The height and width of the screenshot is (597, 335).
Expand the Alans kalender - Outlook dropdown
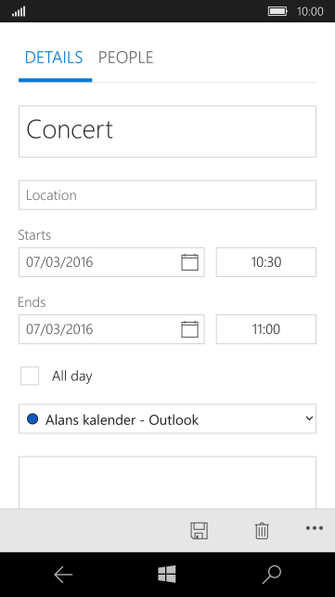[x=167, y=418]
